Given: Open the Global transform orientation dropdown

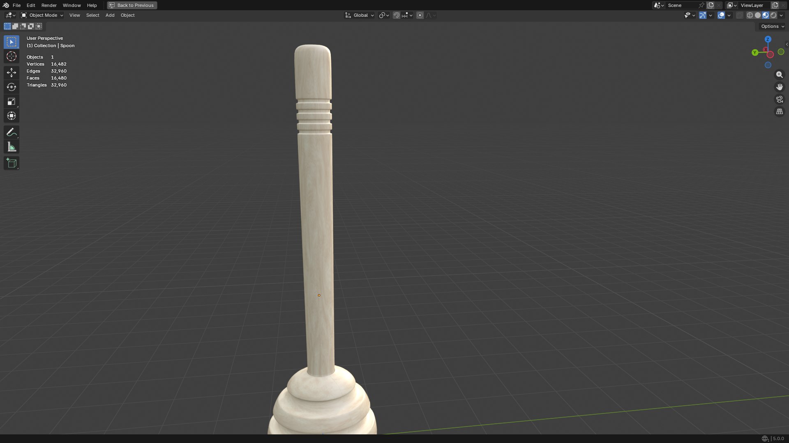Looking at the screenshot, I should (359, 15).
